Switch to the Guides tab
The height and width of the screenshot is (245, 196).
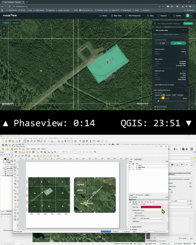[147, 195]
